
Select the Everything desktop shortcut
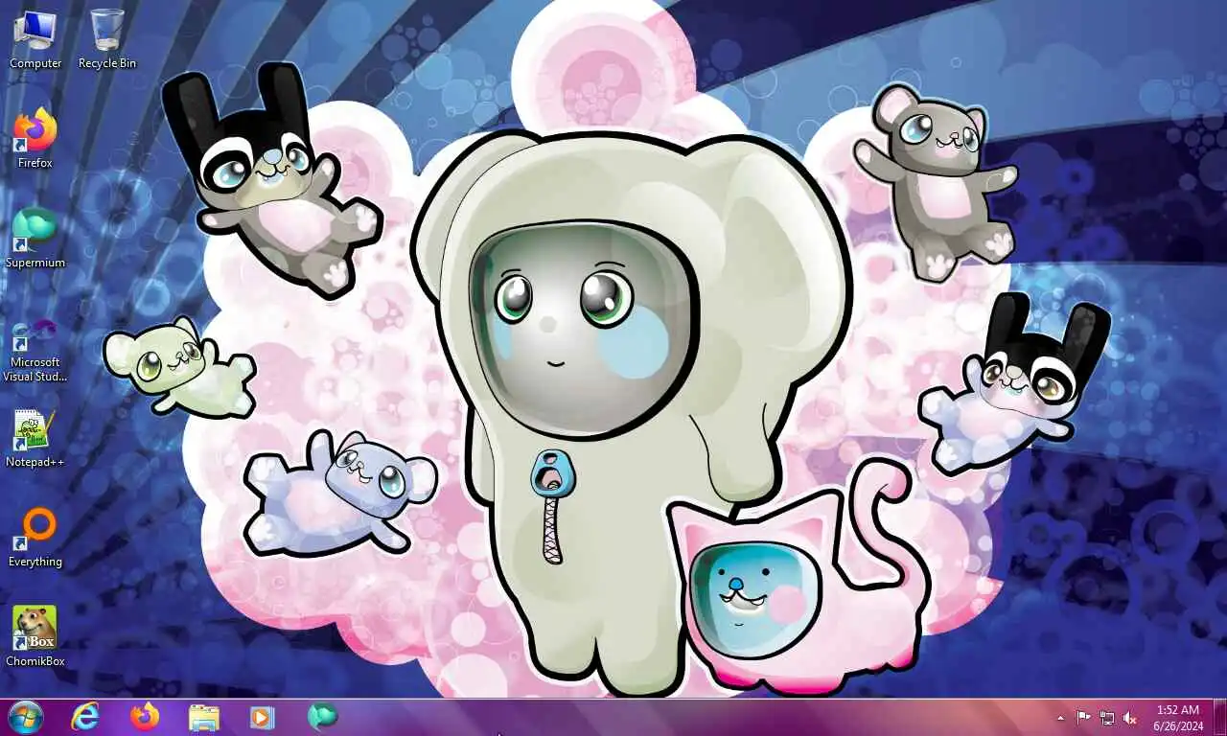35,539
